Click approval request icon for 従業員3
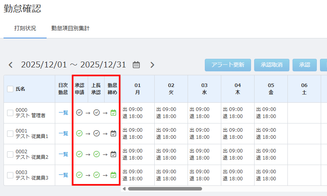Screen dimensions: 327x196 pyautogui.click(x=79, y=175)
